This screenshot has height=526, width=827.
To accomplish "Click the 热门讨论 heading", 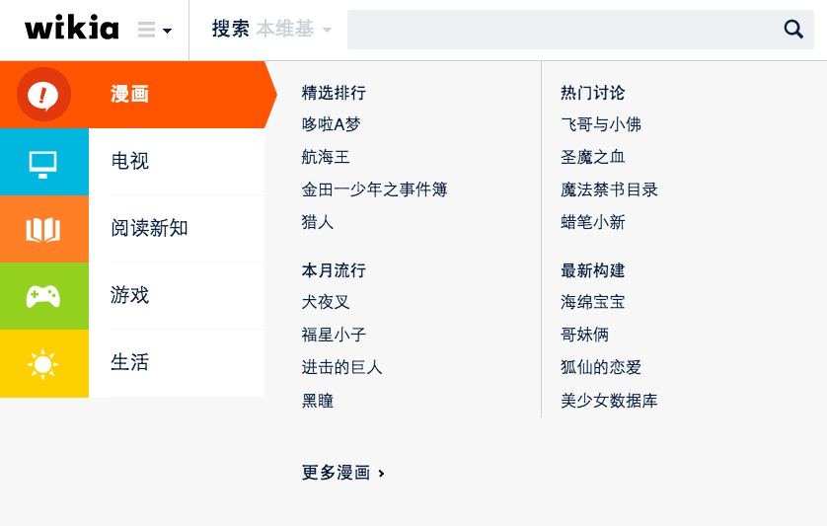I will coord(593,93).
